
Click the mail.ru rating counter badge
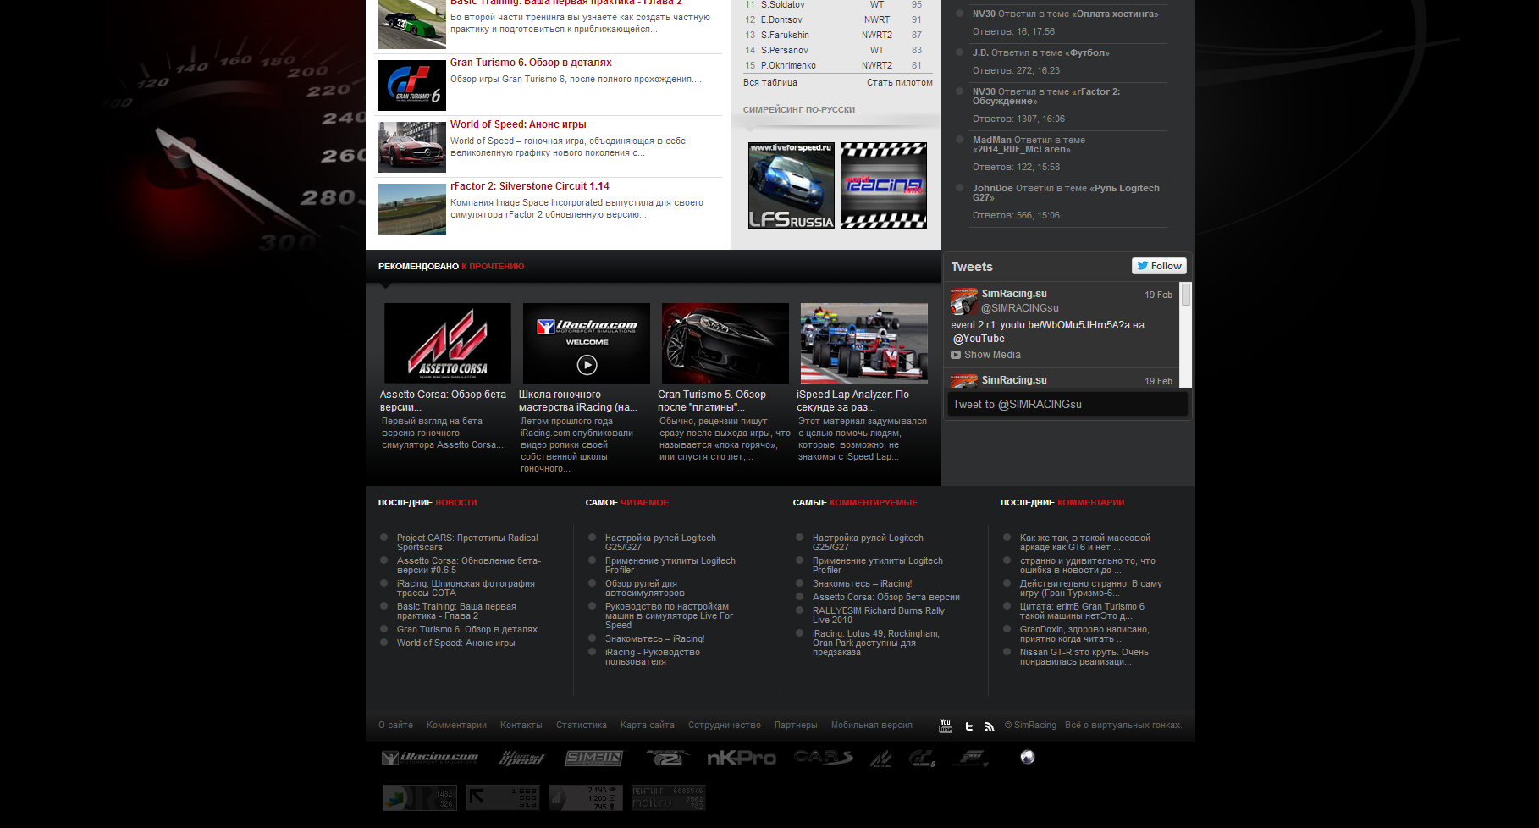(x=668, y=798)
